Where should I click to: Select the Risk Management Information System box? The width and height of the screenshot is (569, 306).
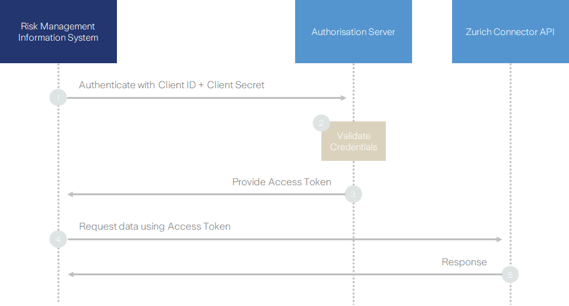click(58, 31)
